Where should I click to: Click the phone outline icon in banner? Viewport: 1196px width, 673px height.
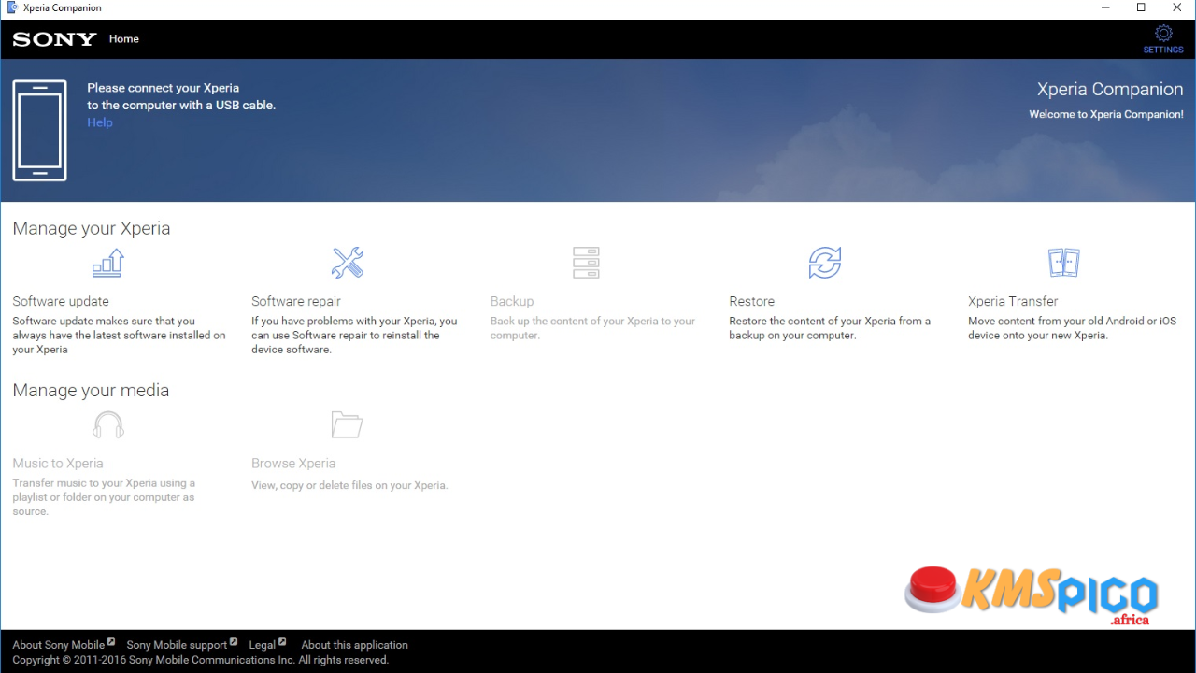coord(39,130)
